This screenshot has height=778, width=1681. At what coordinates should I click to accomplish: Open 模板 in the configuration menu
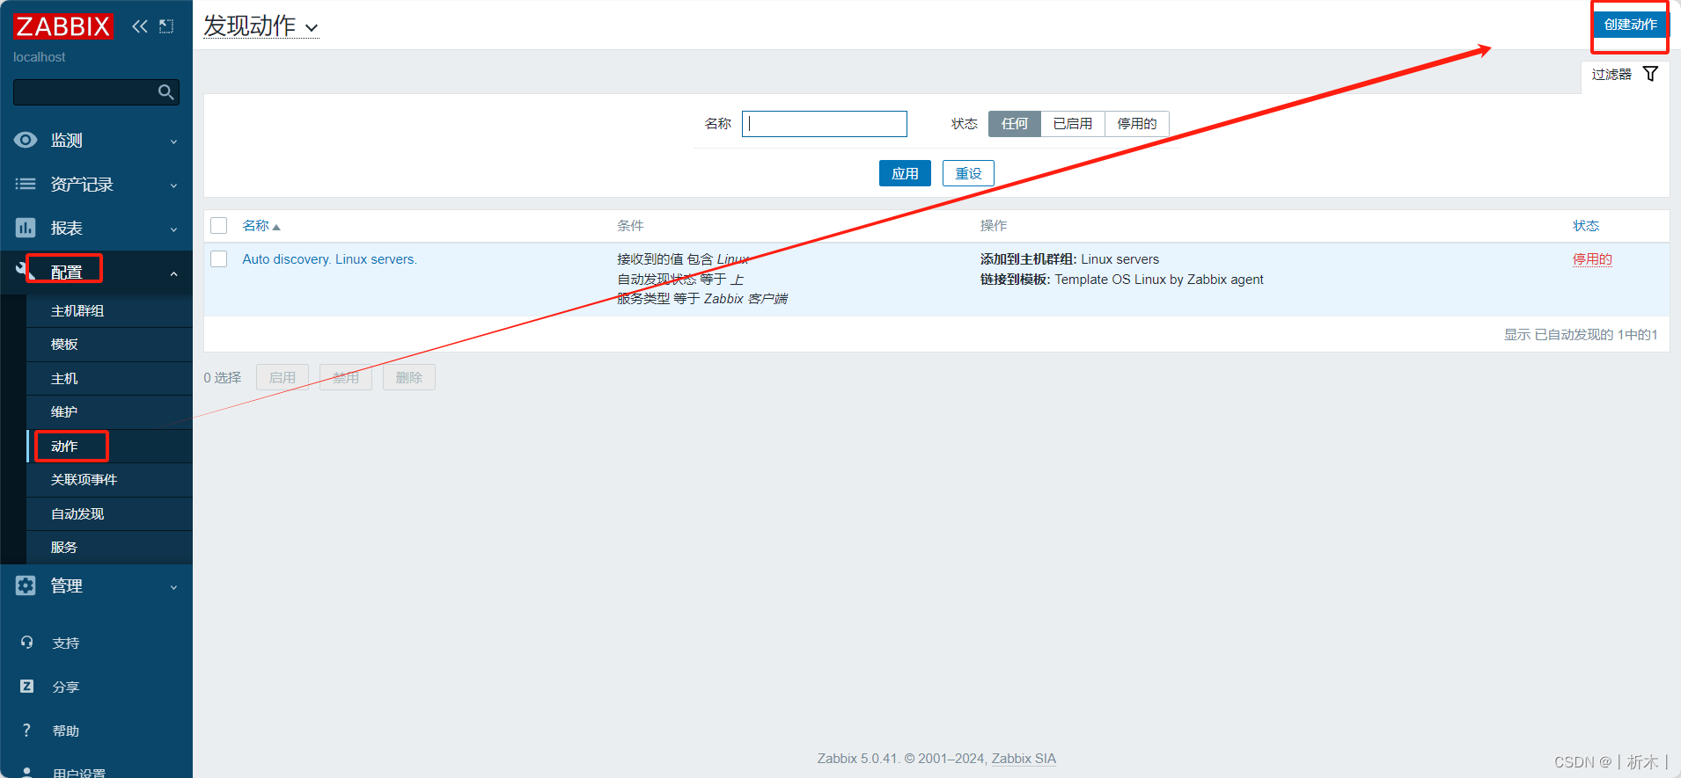[x=109, y=345]
